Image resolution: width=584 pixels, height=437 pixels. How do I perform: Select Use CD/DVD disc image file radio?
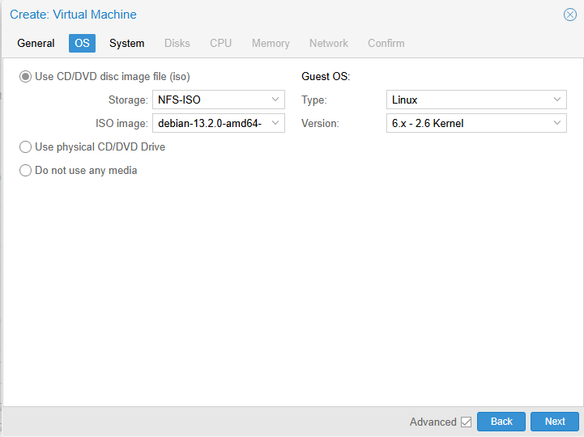[x=26, y=77]
